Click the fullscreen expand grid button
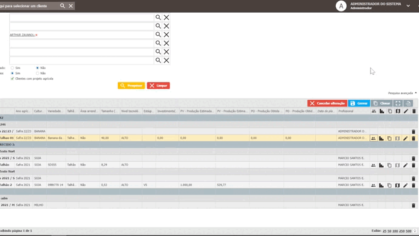This screenshot has width=419, height=236. coord(398,103)
